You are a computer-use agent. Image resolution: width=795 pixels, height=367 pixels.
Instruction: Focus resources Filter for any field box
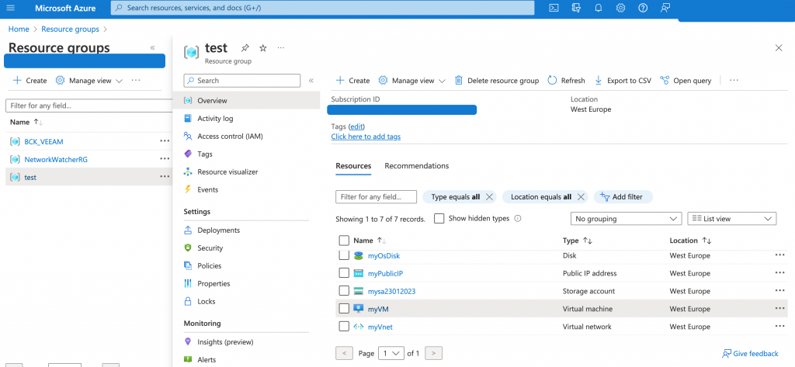[376, 196]
